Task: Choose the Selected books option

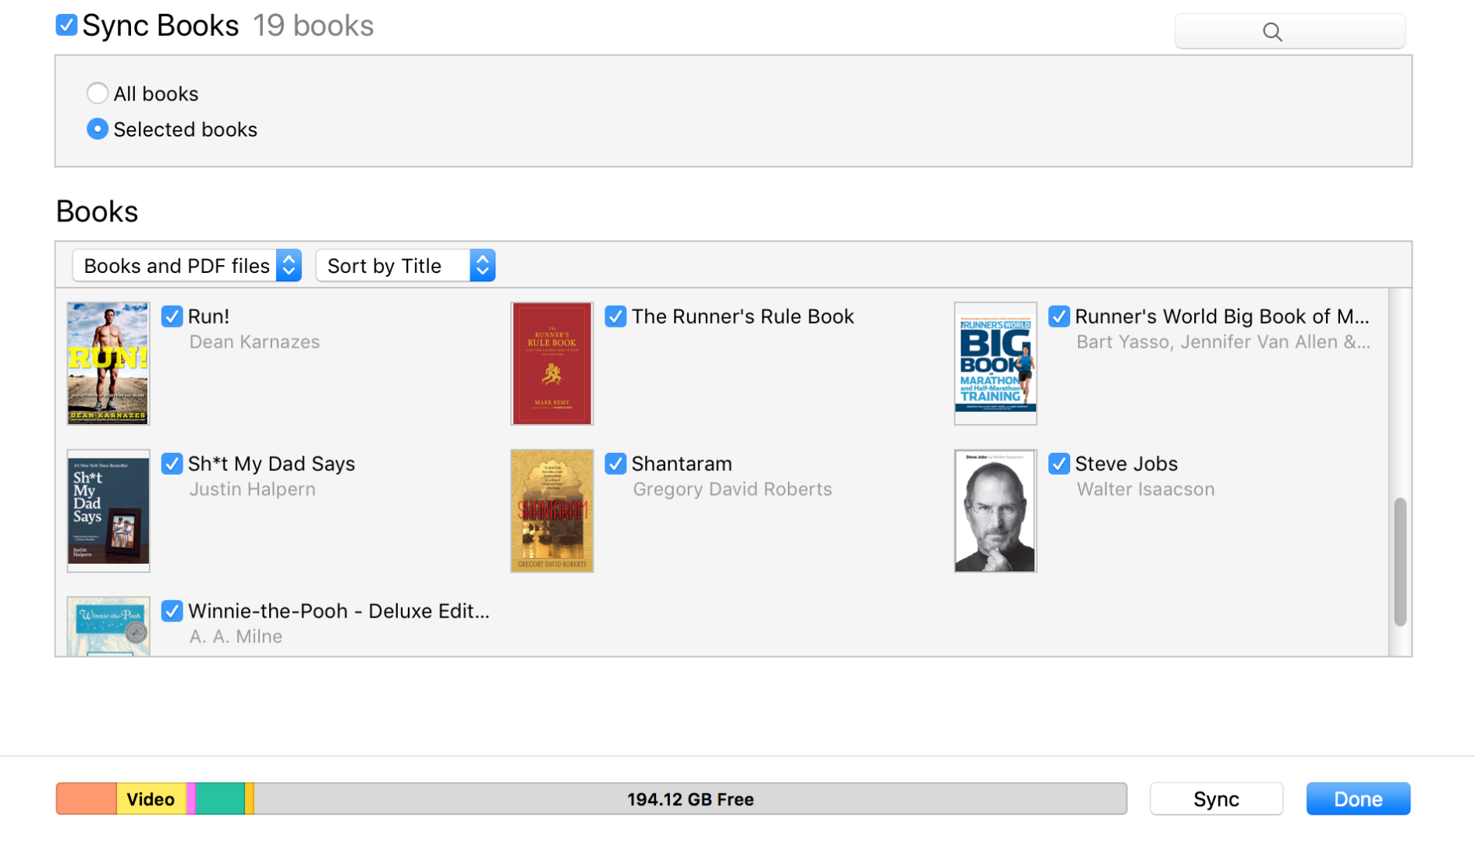Action: click(x=97, y=129)
